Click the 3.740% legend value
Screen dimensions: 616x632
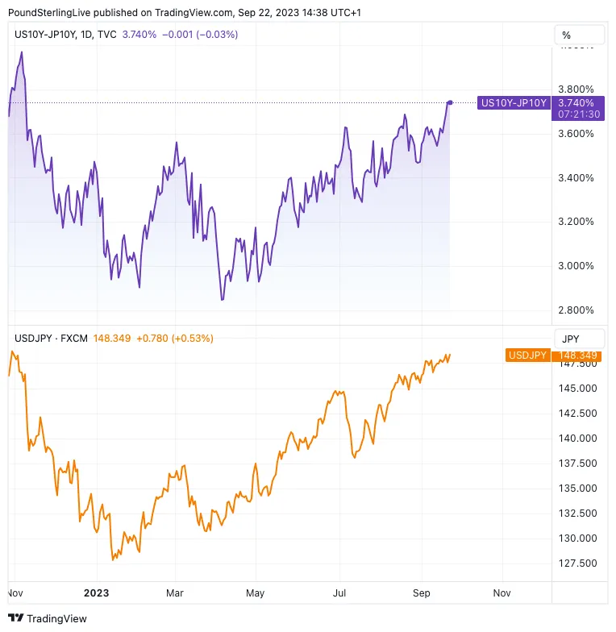pyautogui.click(x=140, y=35)
